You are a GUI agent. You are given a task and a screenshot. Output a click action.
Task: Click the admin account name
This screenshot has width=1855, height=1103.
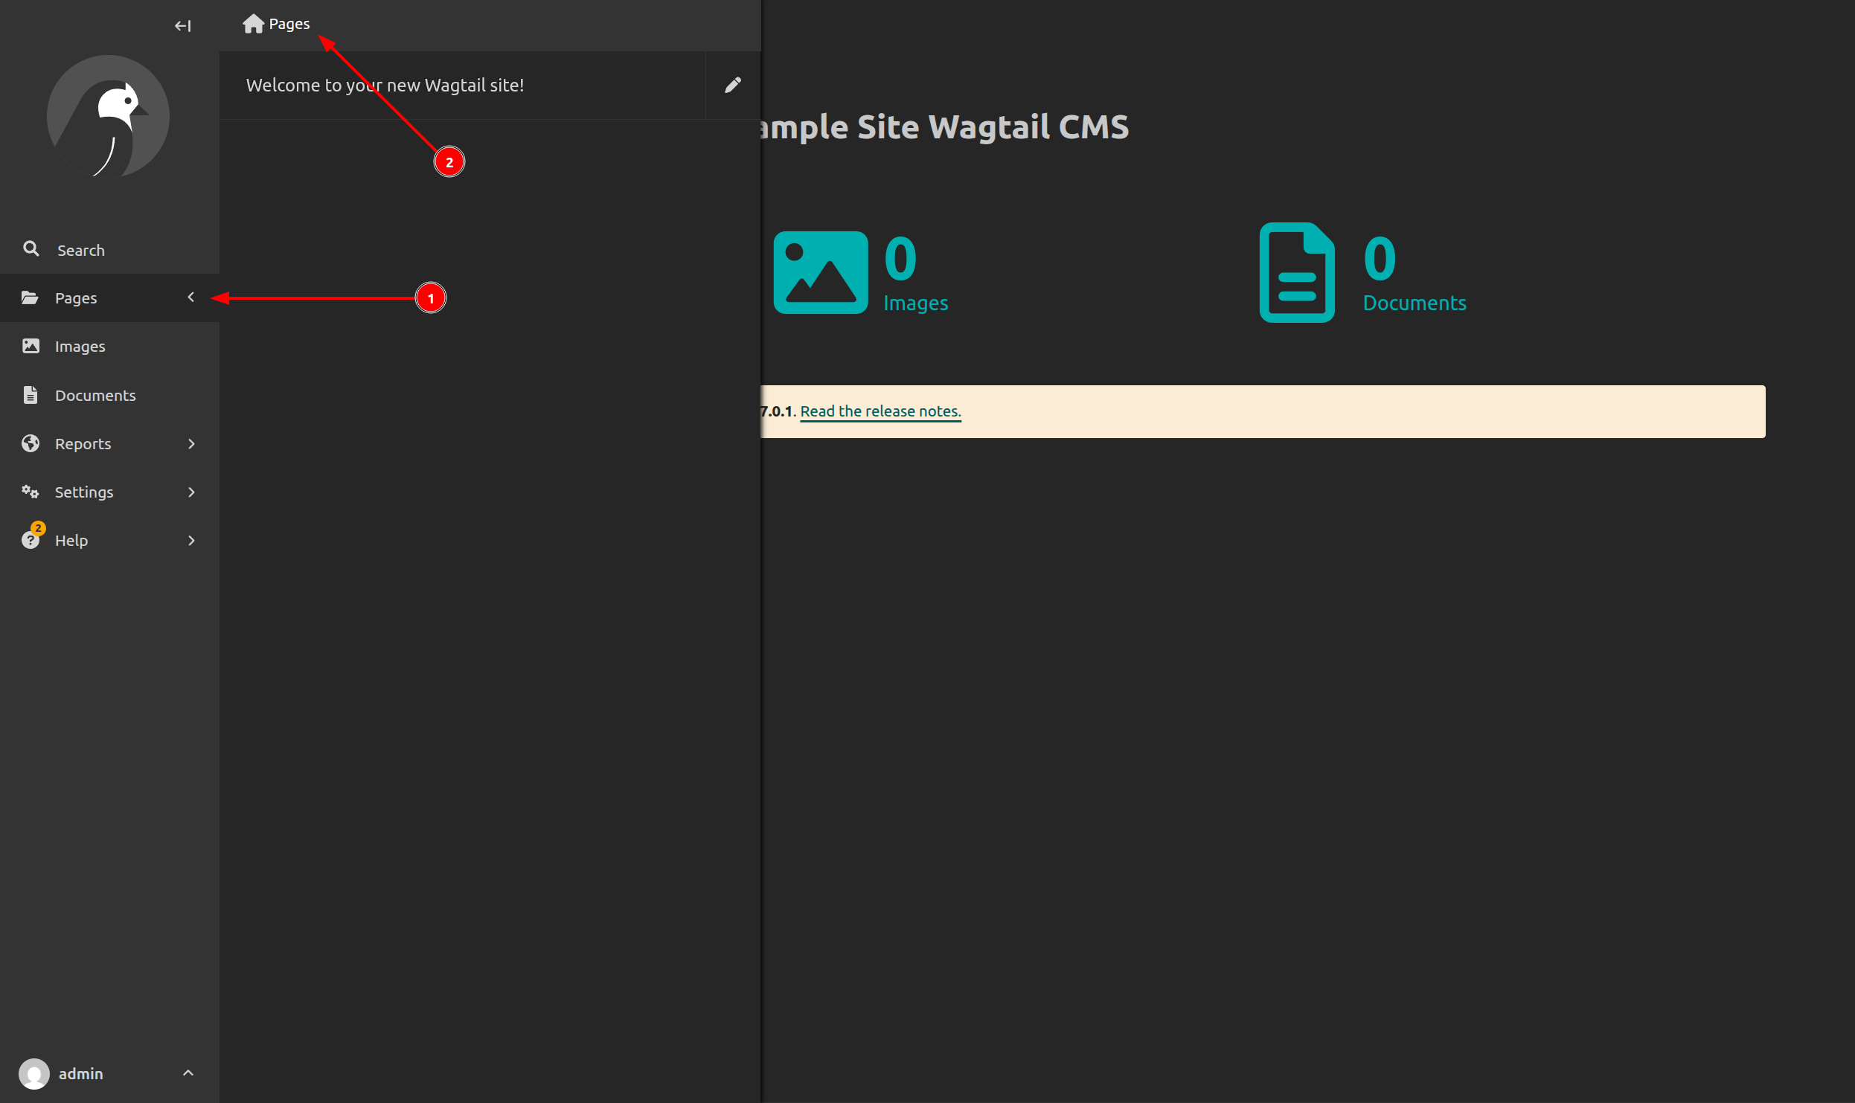click(x=81, y=1073)
